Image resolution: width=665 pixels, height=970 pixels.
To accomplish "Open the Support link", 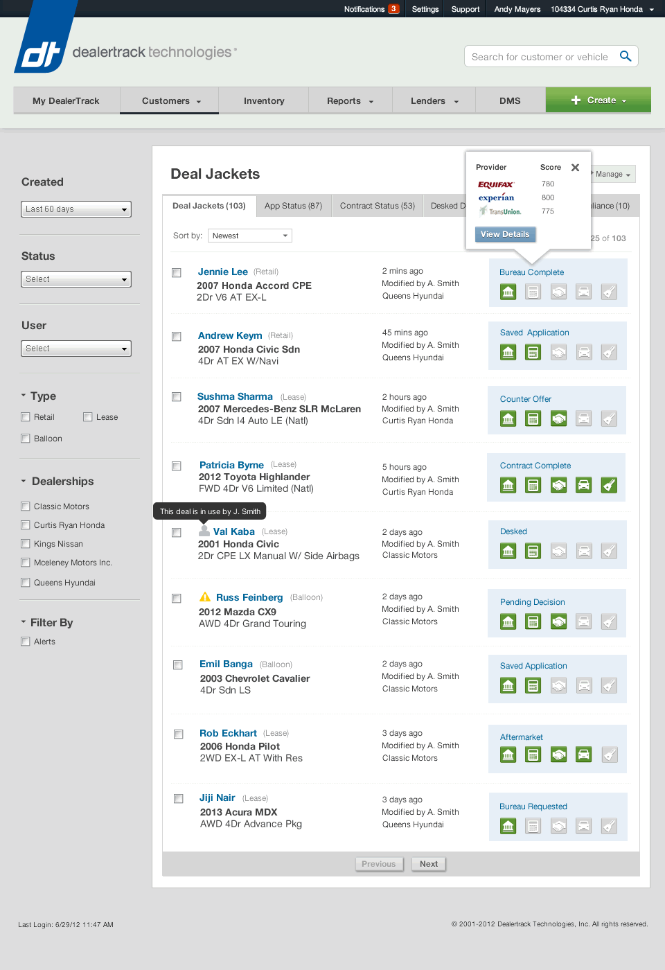I will (465, 9).
